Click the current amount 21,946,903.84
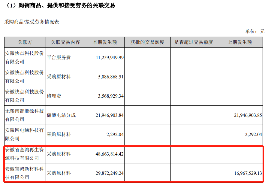Viewport: 268px width, 185px height. 110,115
